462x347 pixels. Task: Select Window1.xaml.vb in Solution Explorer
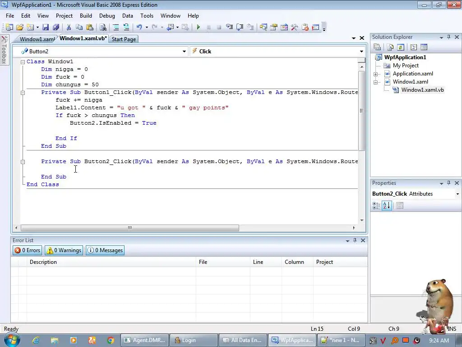tap(422, 90)
